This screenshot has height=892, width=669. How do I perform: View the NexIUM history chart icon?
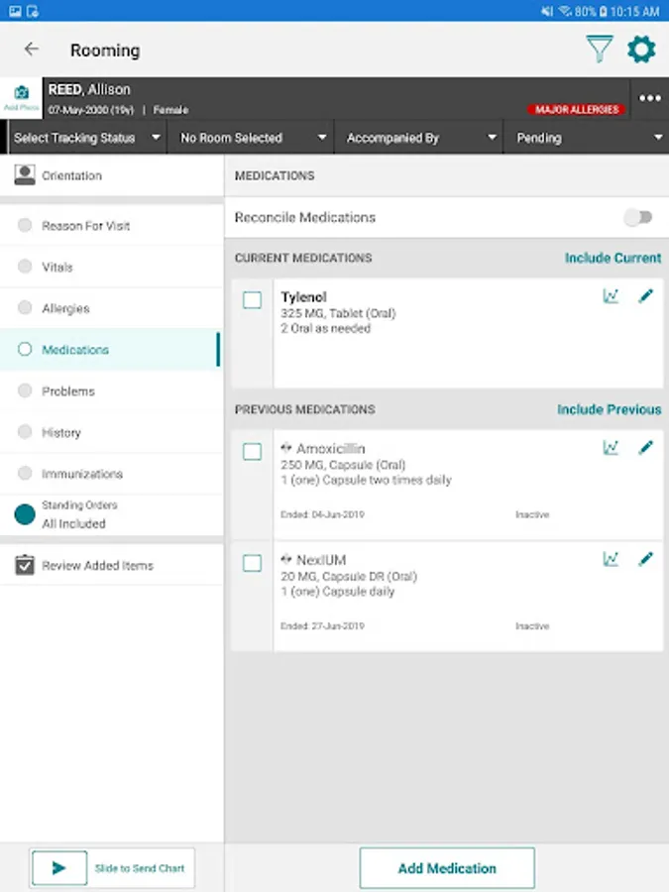pyautogui.click(x=611, y=559)
